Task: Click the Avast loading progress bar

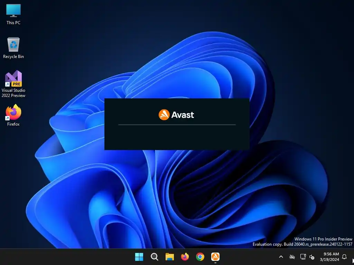Action: pos(177,125)
